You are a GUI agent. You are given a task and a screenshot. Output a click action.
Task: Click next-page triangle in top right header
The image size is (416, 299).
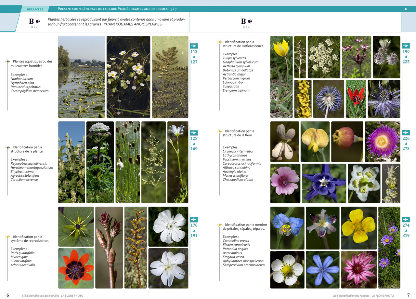point(406,9)
